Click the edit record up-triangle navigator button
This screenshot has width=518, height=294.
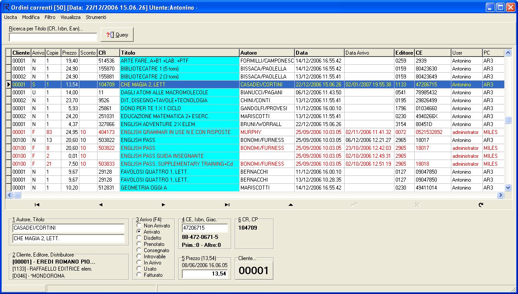pos(290,205)
